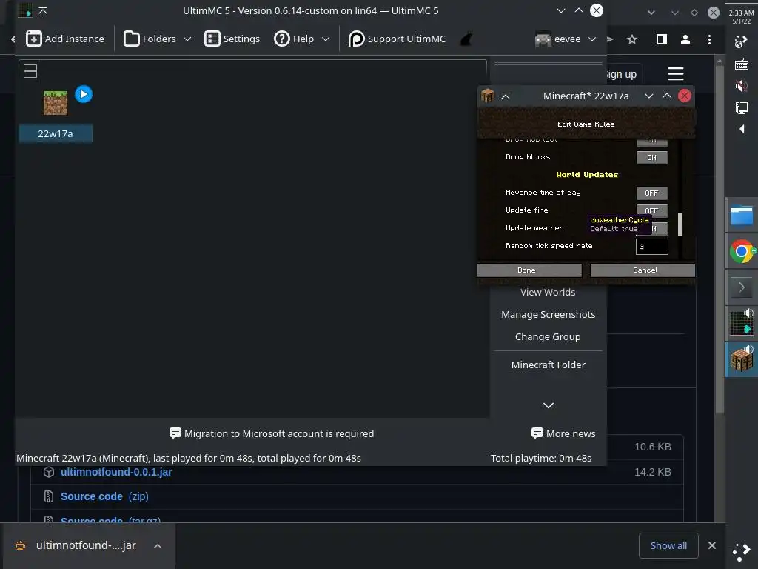
Task: Click Done in Edit Game Rules
Action: click(529, 270)
